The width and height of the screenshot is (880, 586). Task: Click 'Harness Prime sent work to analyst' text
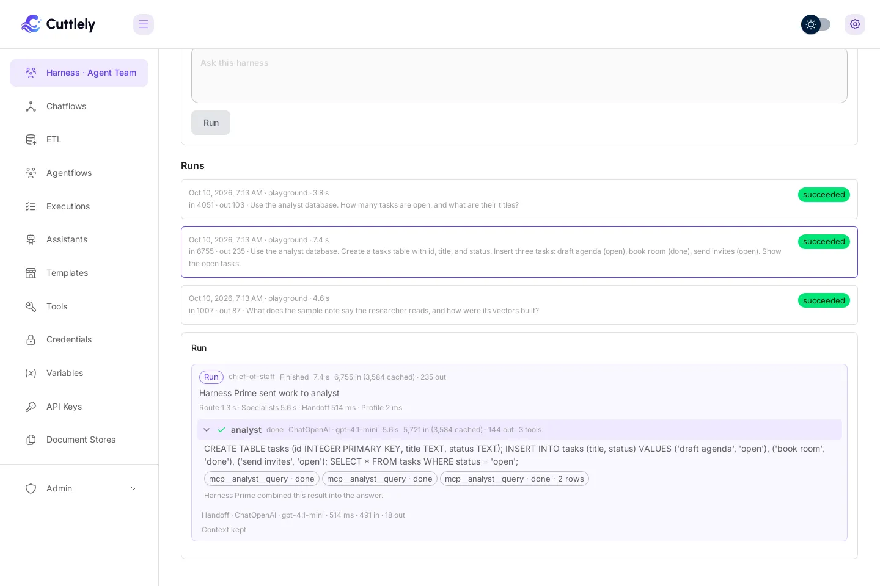(x=269, y=393)
